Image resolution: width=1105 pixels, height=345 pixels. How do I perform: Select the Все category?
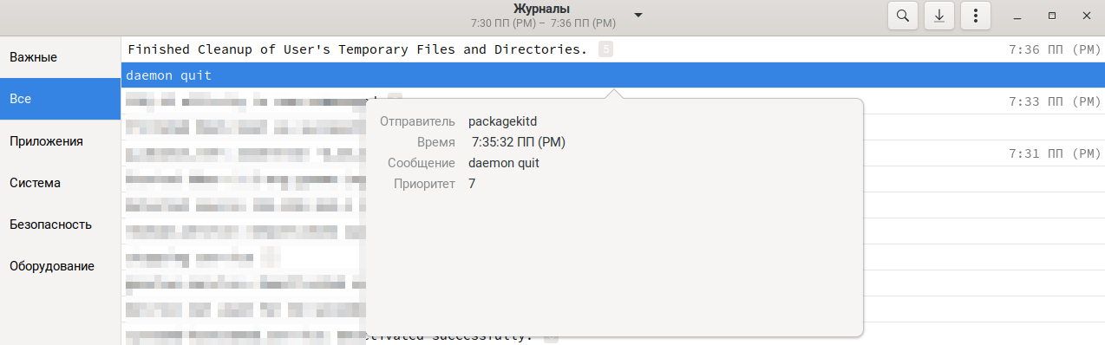[x=60, y=99]
